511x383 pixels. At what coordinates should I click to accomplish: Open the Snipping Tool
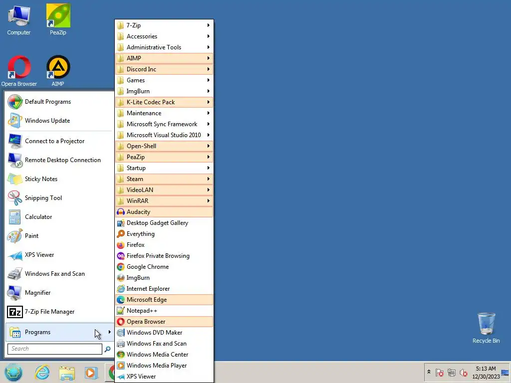coord(60,198)
